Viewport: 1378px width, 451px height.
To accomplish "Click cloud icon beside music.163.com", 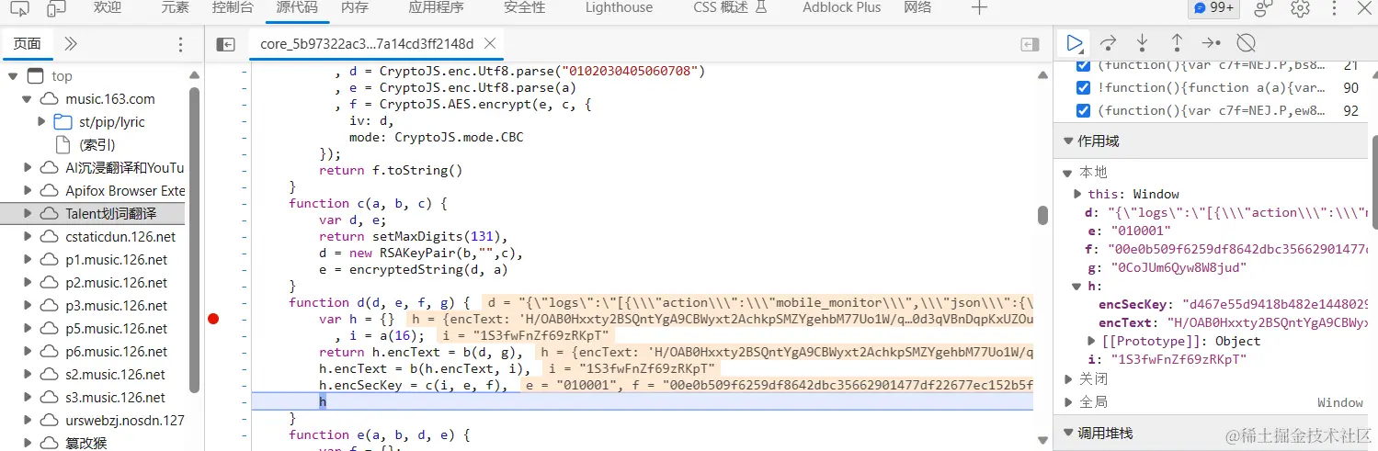I will [x=48, y=98].
